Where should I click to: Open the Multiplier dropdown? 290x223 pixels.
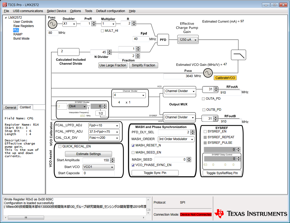click(x=109, y=24)
